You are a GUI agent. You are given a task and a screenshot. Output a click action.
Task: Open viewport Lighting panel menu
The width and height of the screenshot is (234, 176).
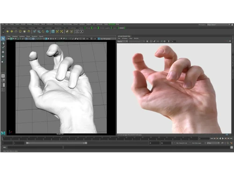coord(22,37)
